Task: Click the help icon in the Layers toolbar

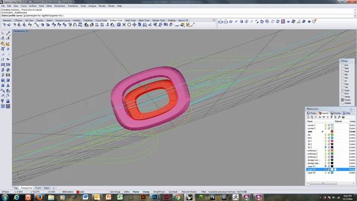Action: point(343,117)
